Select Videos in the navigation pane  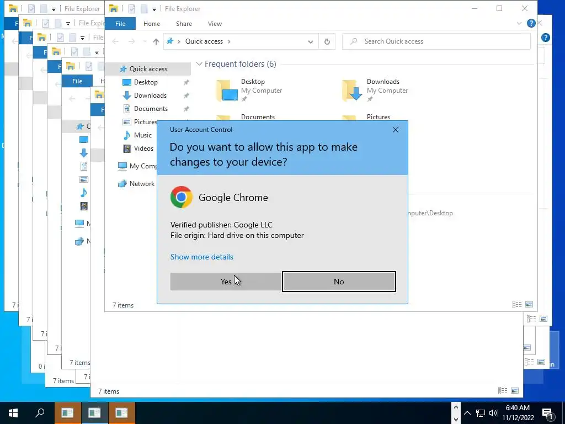143,149
